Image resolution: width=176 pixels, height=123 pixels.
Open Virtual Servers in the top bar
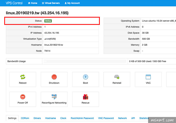pos(51,3)
